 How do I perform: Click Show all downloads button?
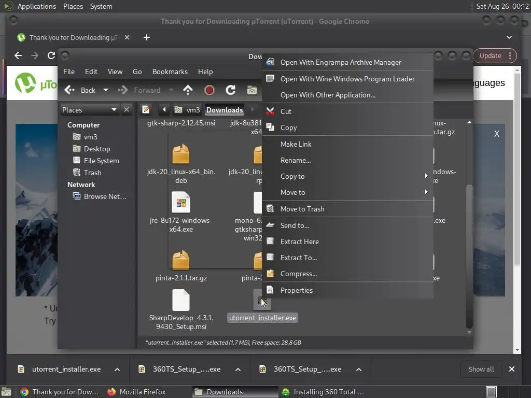481,369
